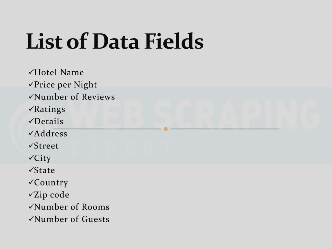Click the checkmark beside Details
Screen dimensions: 332x249
(x=31, y=121)
